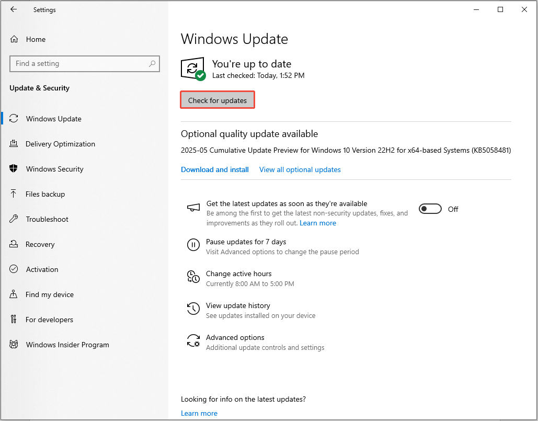Open View all optional updates link
Image resolution: width=538 pixels, height=421 pixels.
[300, 169]
